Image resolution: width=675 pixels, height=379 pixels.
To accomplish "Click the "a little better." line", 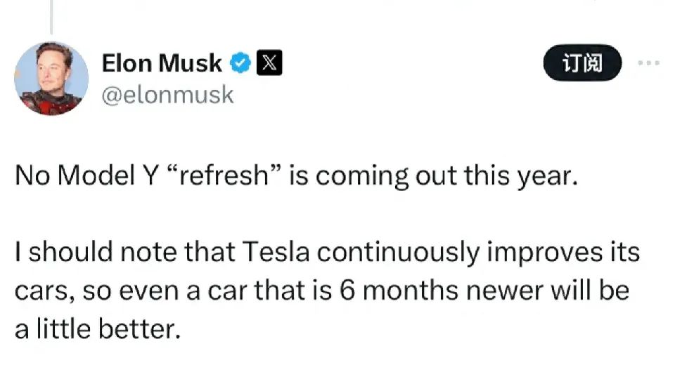I will (98, 329).
